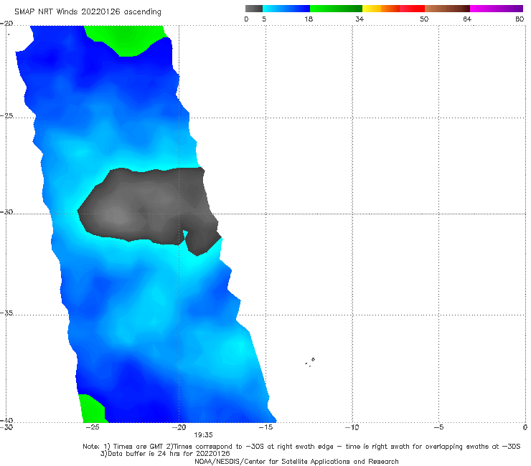Click the longitude axis label '-25'
Screen dimensions: 531x466
(93, 427)
